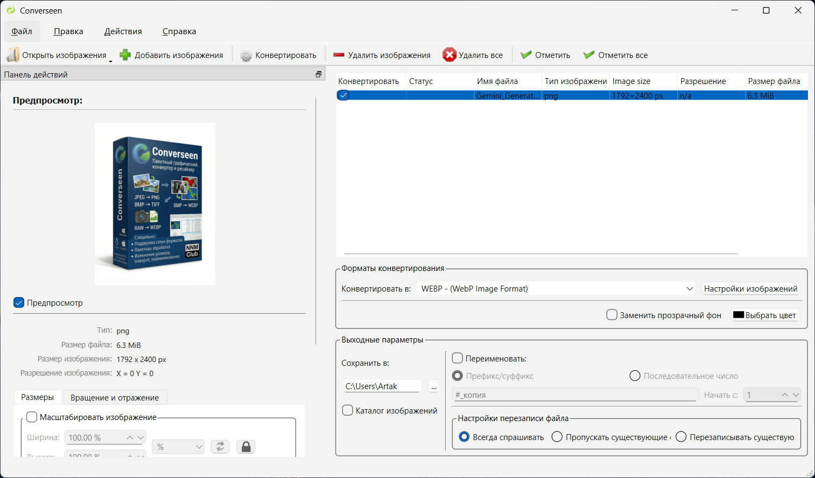This screenshot has width=815, height=478.
Task: Click the Check green tick icon
Action: 525,55
